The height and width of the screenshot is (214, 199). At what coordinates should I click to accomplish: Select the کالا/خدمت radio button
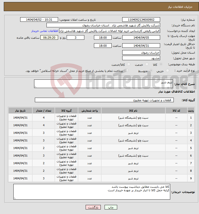pos(129,64)
